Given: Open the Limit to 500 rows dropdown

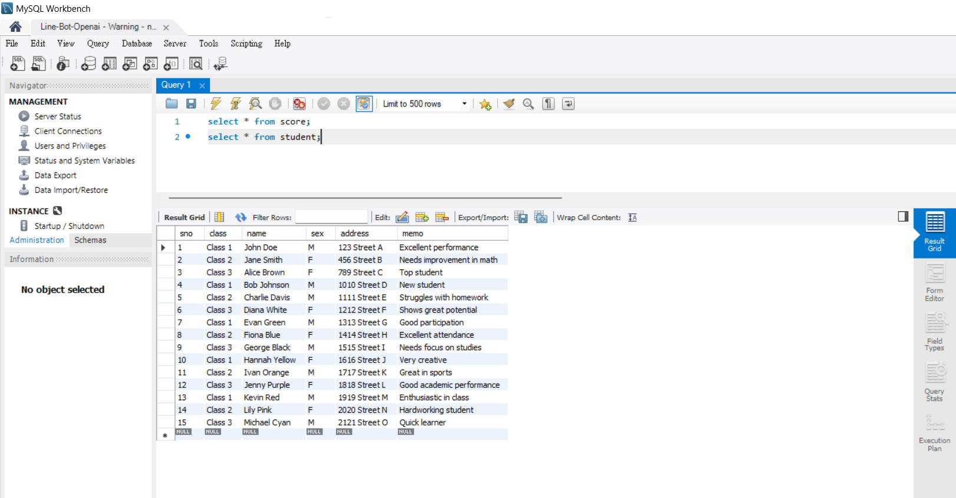Looking at the screenshot, I should point(424,104).
